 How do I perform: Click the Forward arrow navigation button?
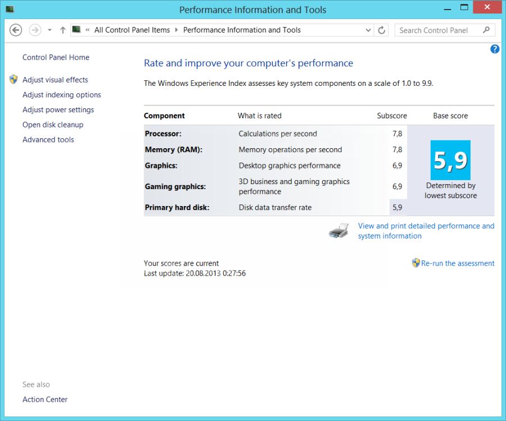point(35,30)
